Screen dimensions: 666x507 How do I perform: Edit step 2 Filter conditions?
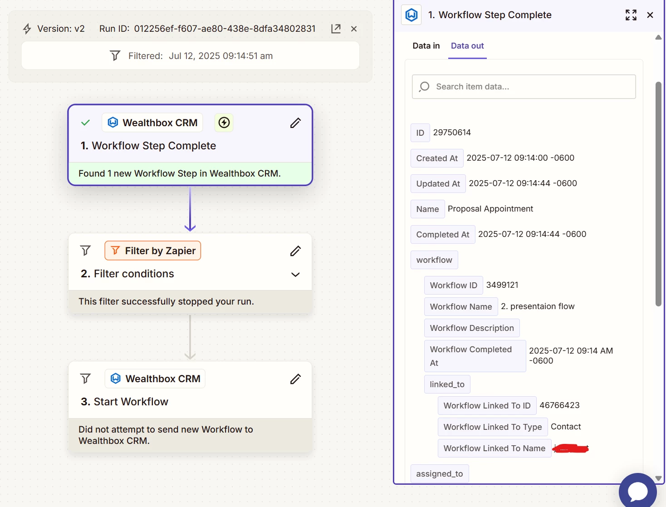tap(295, 251)
